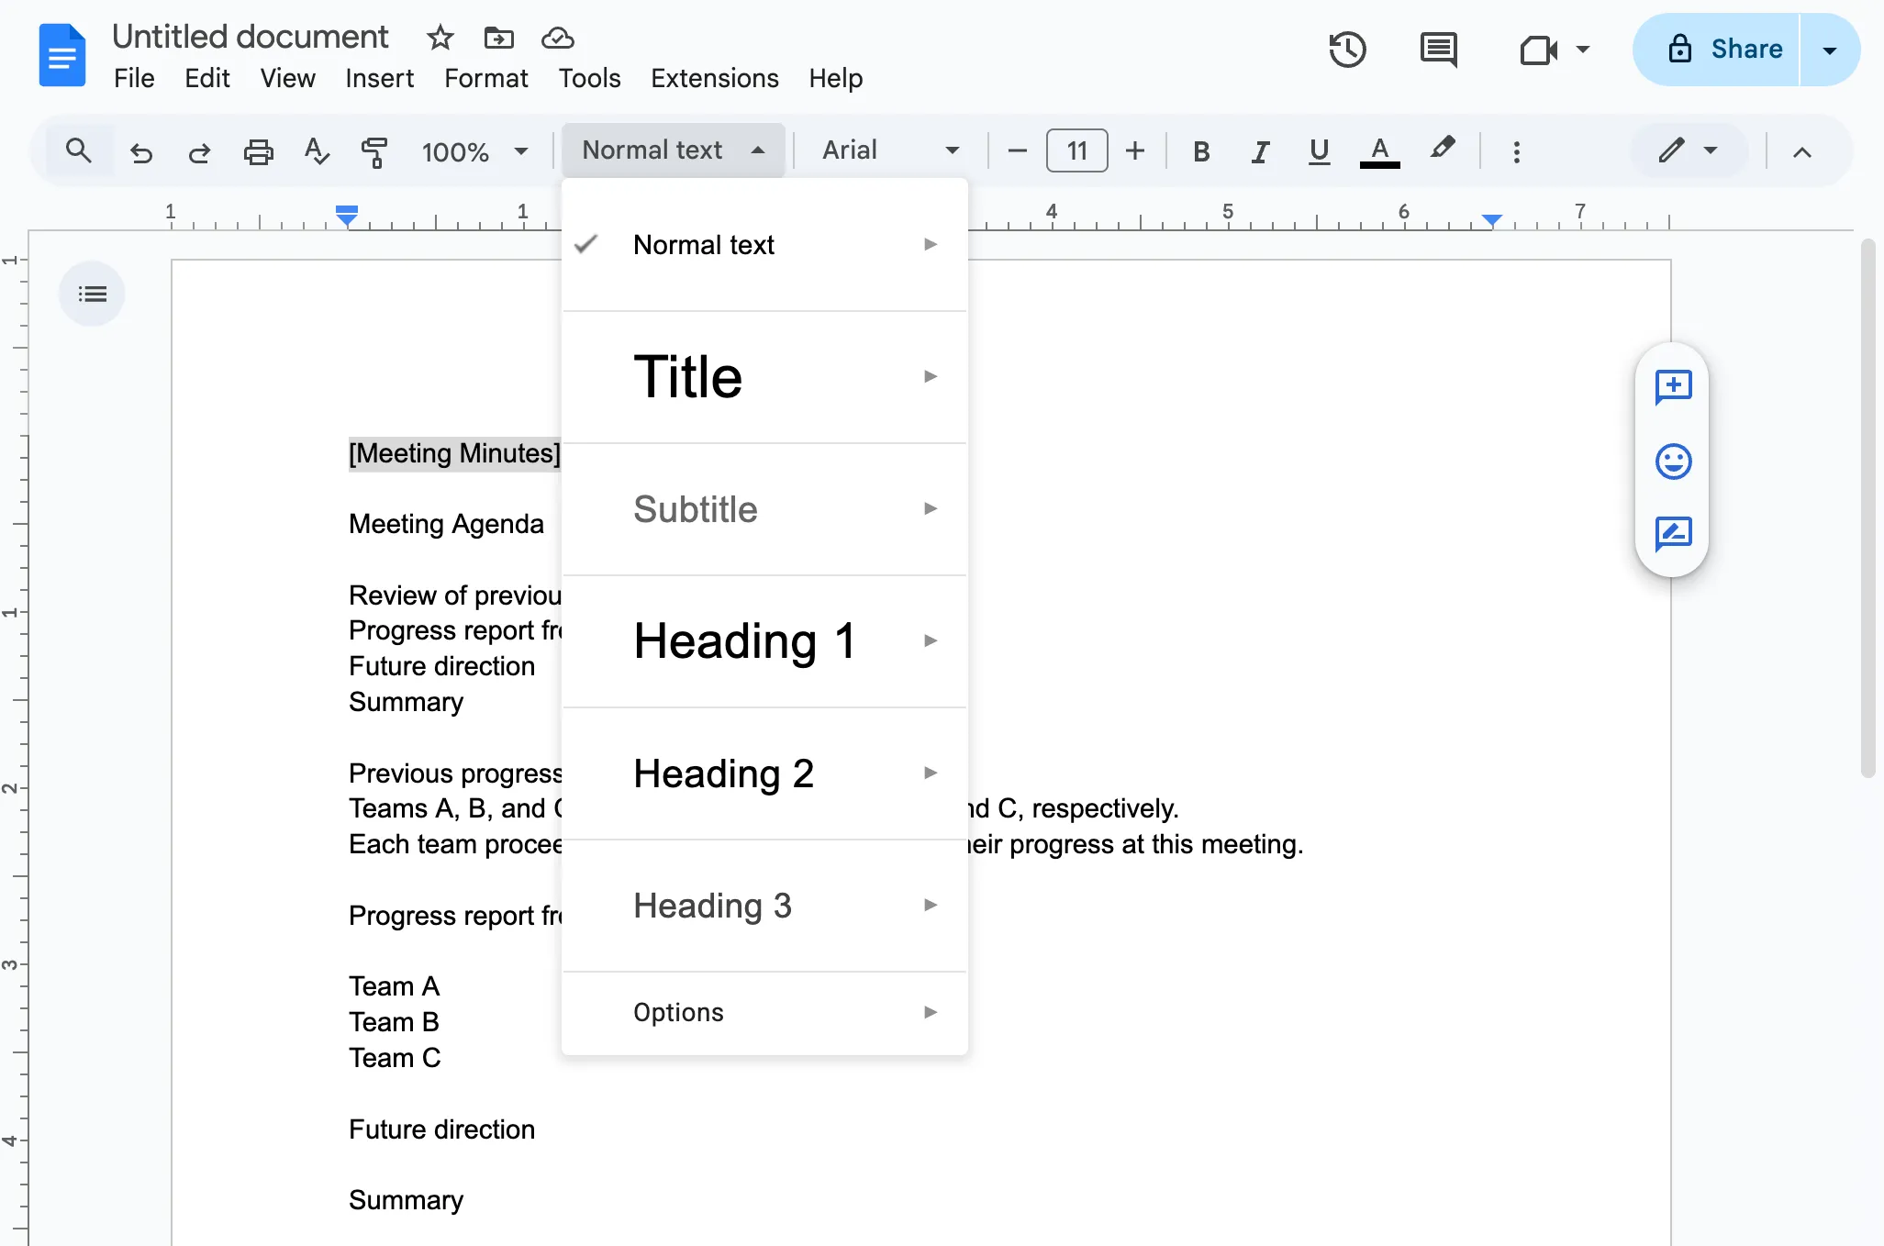Open the Arial font dropdown
This screenshot has height=1246, width=1884.
pyautogui.click(x=889, y=150)
